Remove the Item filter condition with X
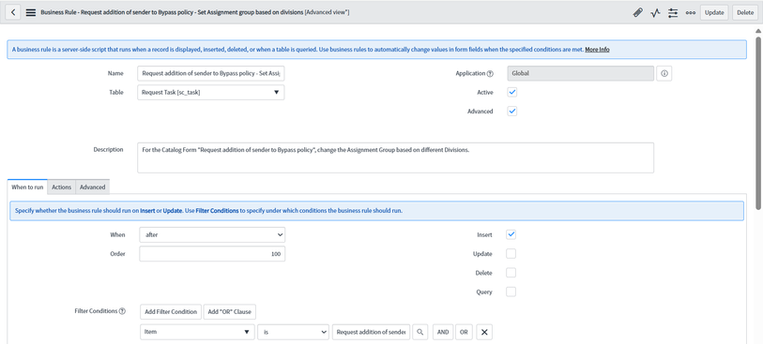 (484, 333)
